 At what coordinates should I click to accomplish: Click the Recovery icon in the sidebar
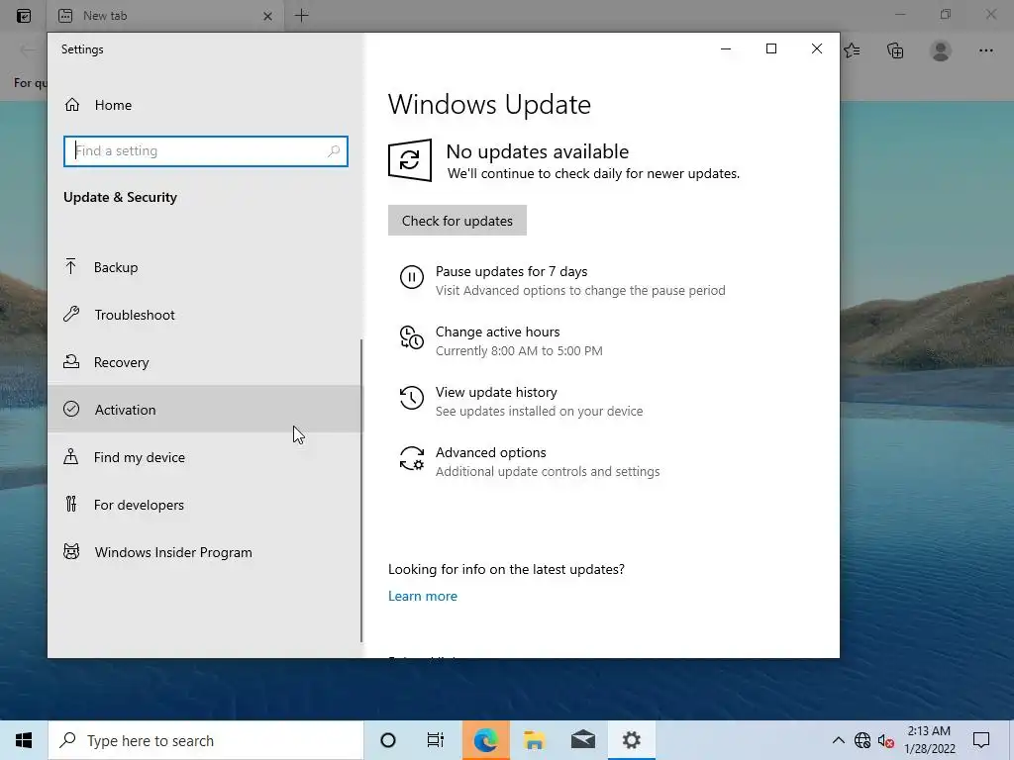click(71, 361)
